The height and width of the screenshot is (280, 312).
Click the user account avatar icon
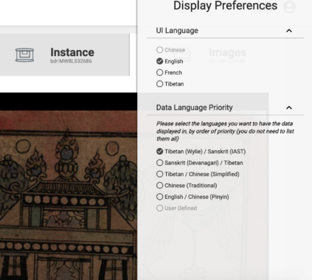[289, 7]
